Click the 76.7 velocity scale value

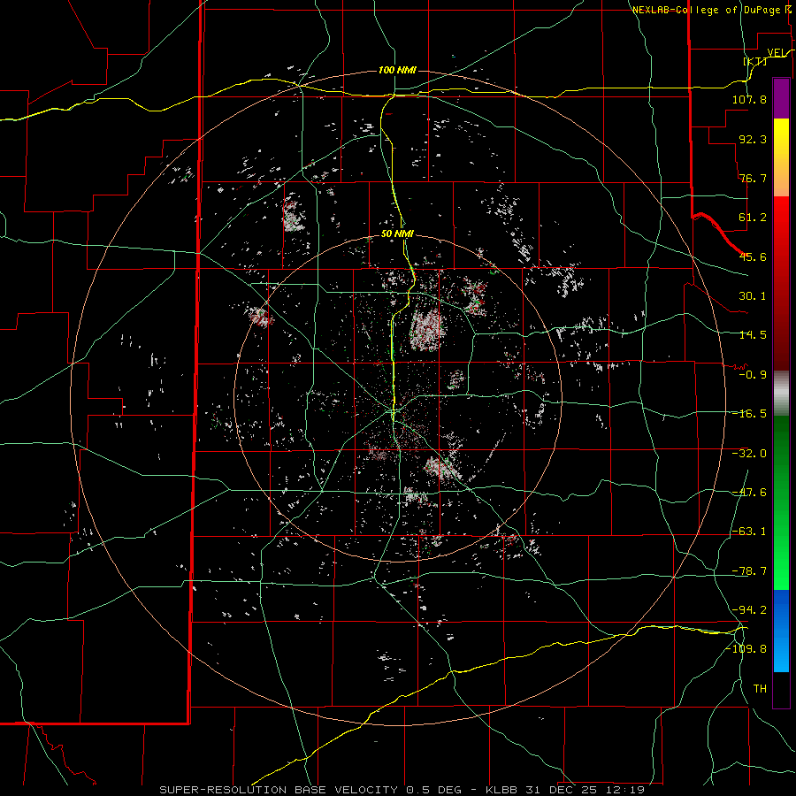(753, 178)
